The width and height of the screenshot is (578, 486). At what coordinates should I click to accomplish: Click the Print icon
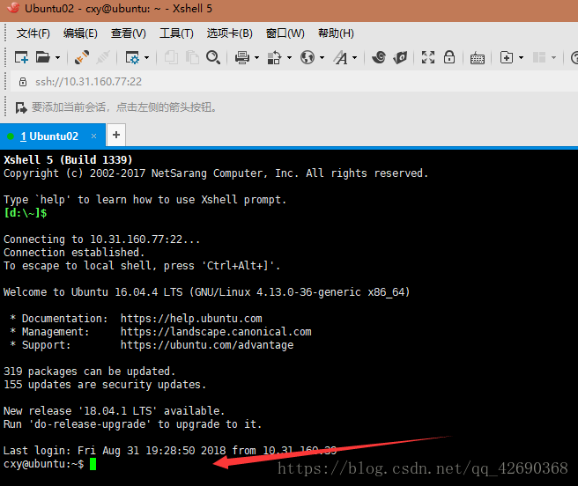(242, 57)
